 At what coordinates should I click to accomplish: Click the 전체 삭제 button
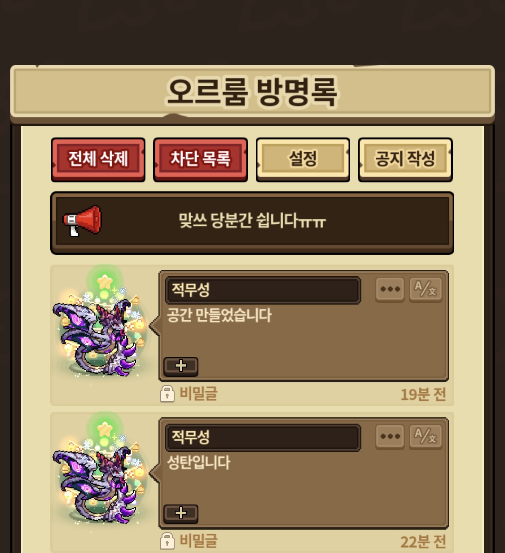point(98,159)
